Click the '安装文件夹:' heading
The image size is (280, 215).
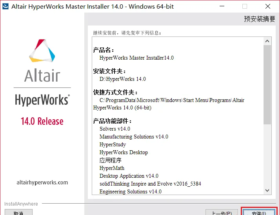tap(109, 71)
